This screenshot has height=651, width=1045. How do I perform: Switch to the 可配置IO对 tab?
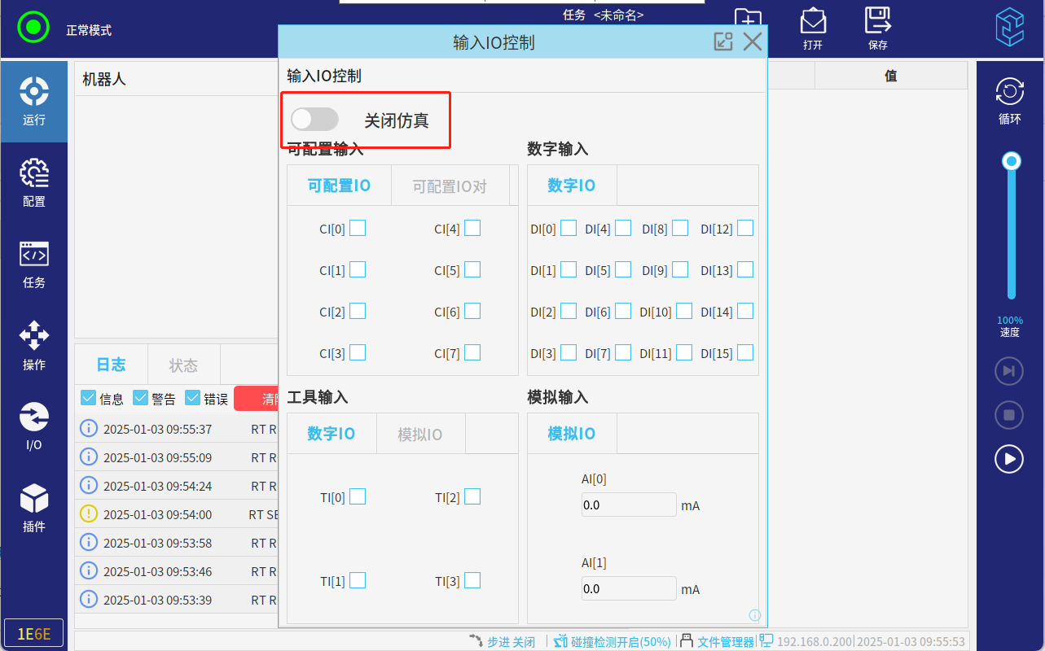point(450,186)
